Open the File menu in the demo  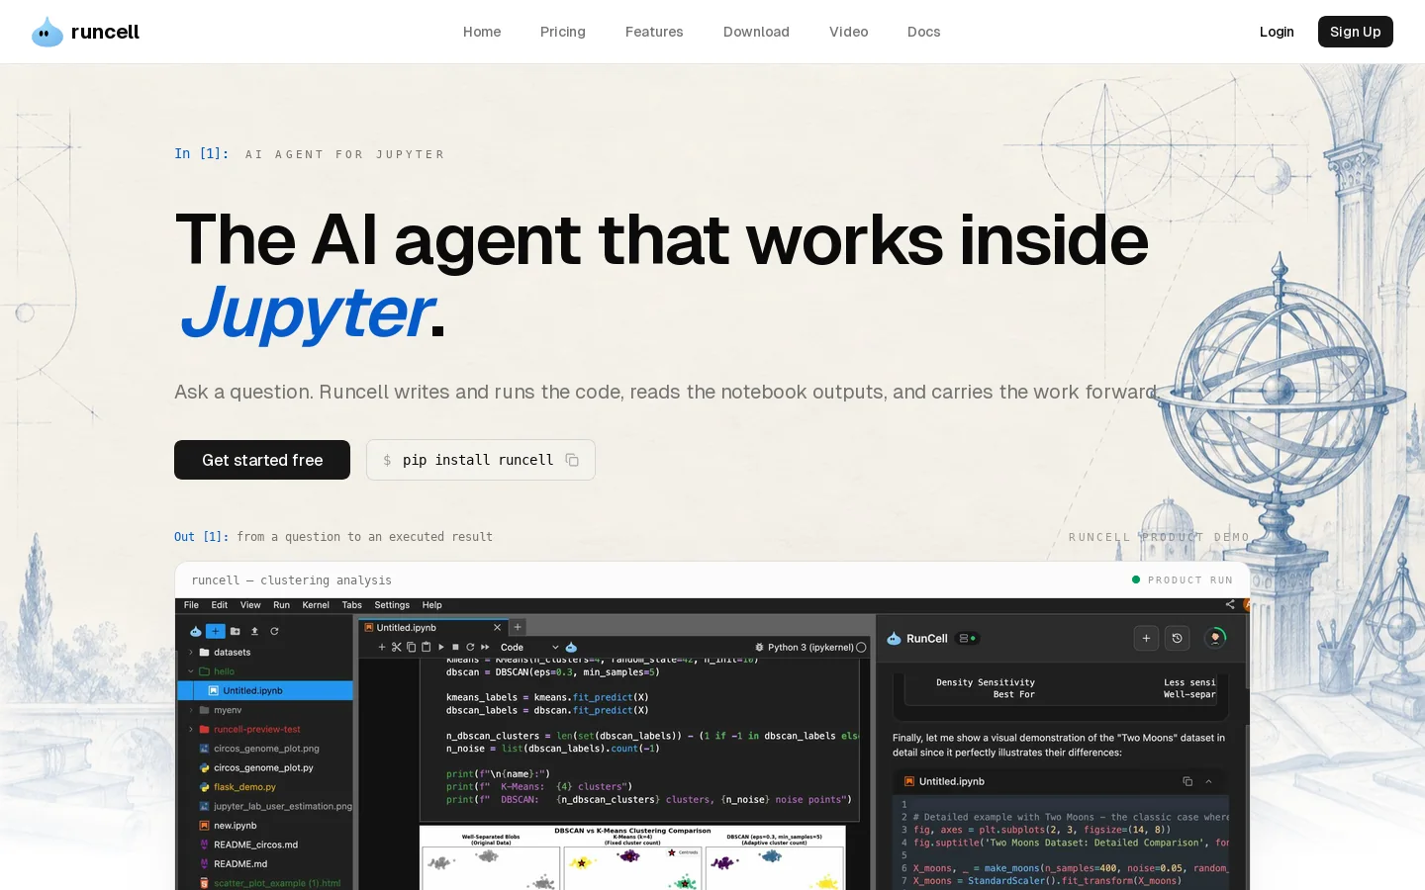pyautogui.click(x=192, y=605)
